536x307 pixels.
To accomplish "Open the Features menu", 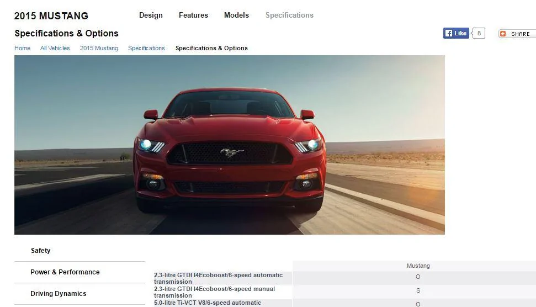I will pos(193,15).
